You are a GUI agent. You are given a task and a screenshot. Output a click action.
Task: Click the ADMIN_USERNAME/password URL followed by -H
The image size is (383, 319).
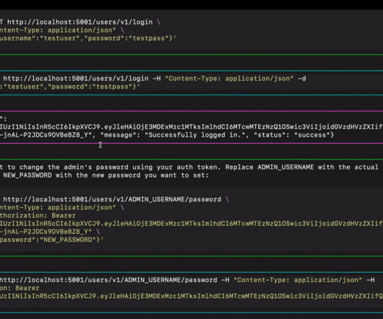[x=108, y=280]
